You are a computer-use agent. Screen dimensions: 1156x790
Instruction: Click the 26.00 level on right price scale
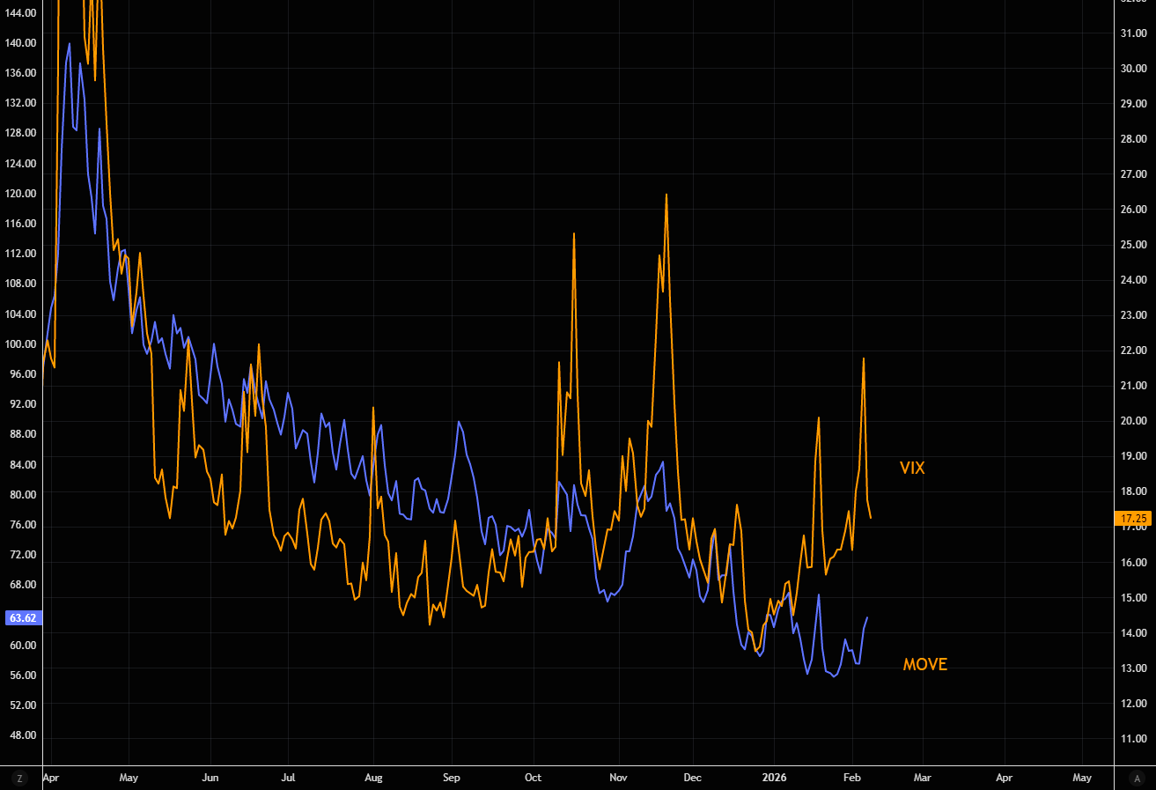[x=1132, y=210]
